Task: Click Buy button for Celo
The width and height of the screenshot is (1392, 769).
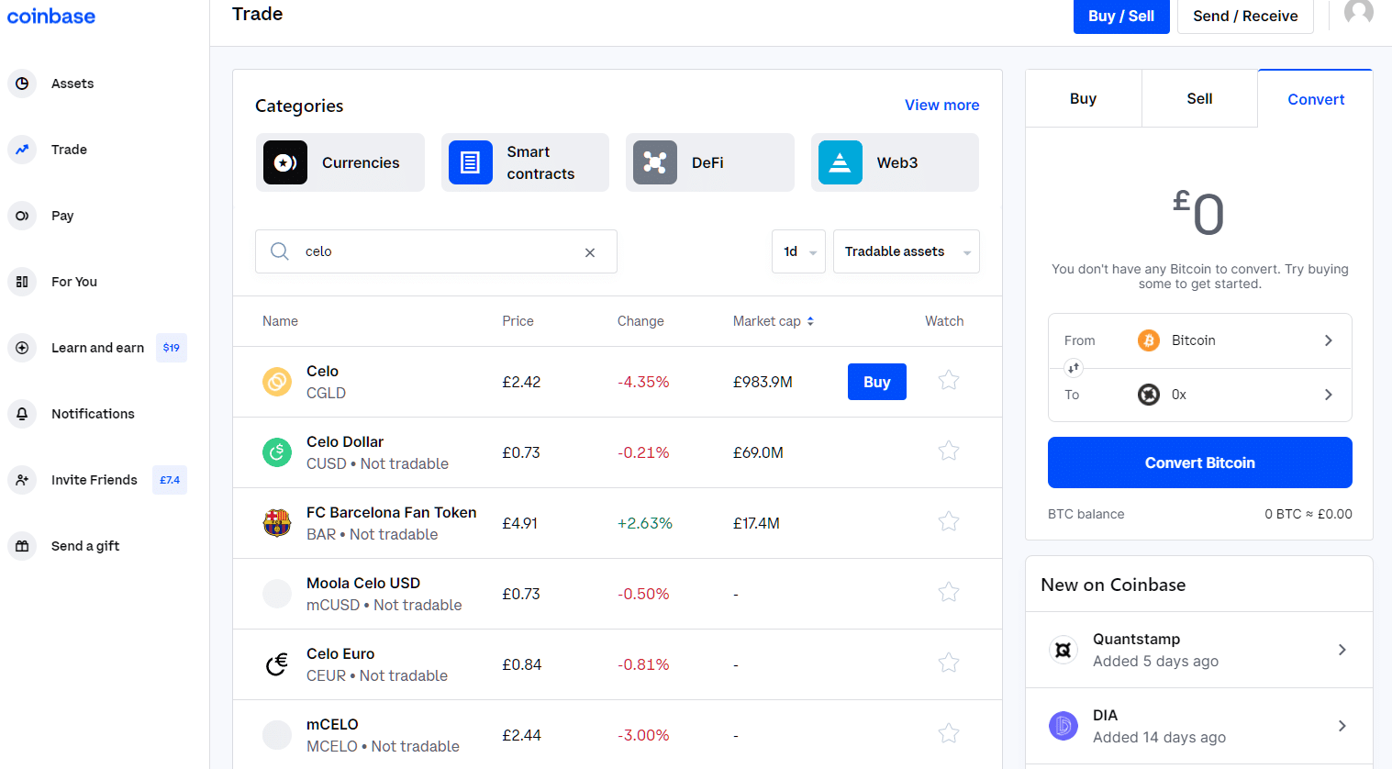Action: point(877,382)
